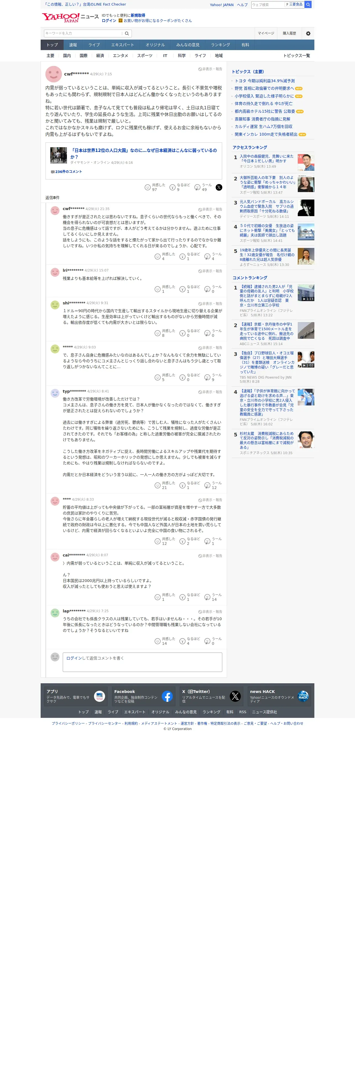The width and height of the screenshot is (355, 1066).
Task: Click 共感した icon on shi******** reply
Action: [x=158, y=333]
